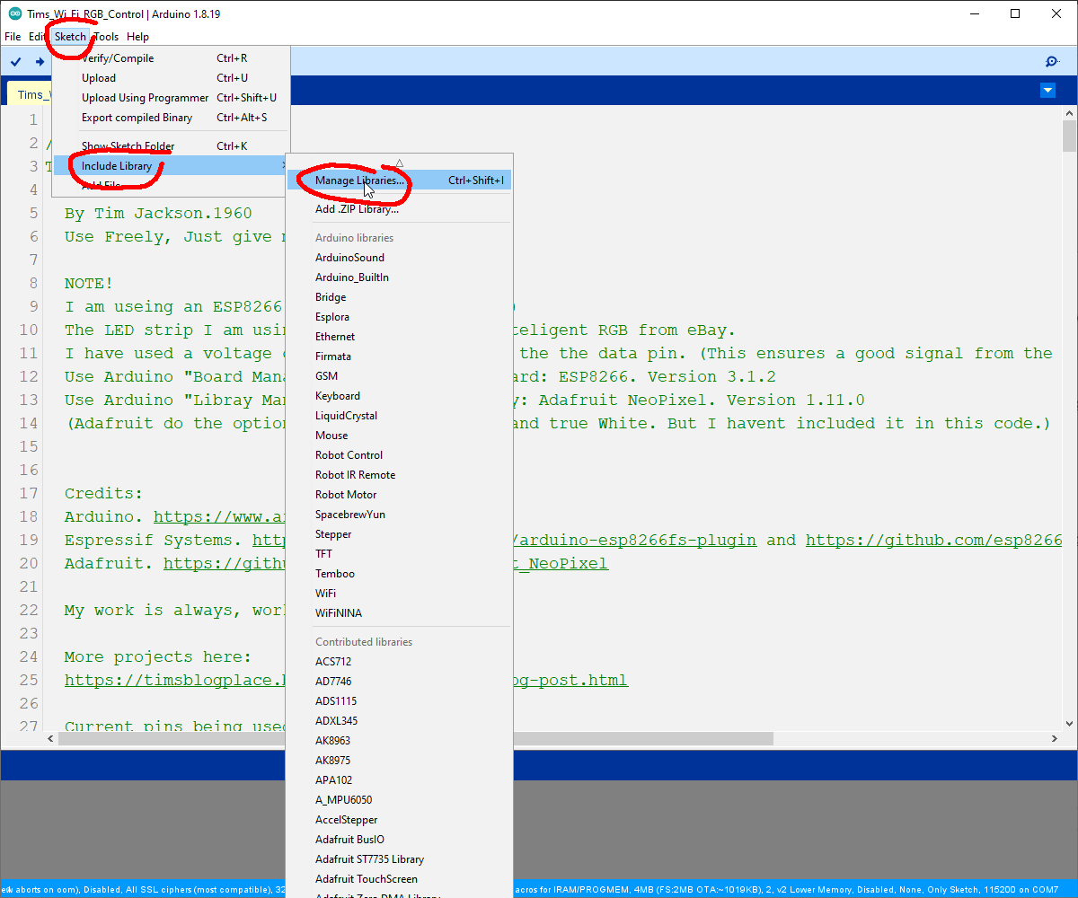Click the "Credits:" comment line
This screenshot has width=1078, height=898.
coord(104,494)
